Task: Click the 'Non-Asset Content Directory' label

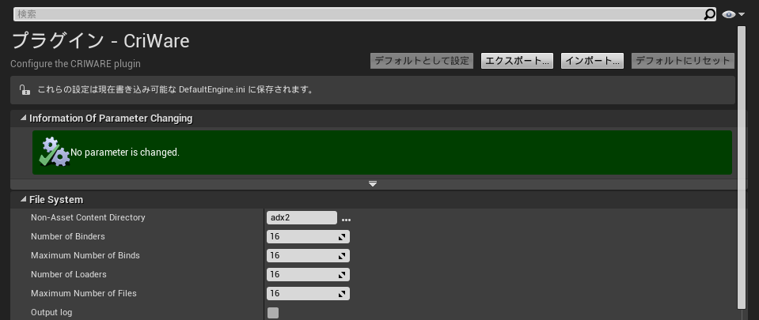Action: 88,217
